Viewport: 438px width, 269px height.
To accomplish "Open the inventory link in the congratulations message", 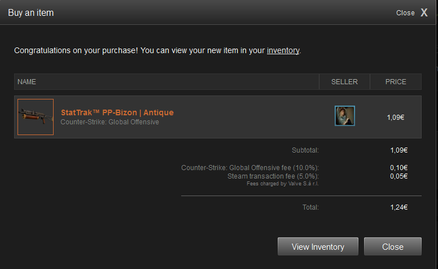I will [x=283, y=50].
